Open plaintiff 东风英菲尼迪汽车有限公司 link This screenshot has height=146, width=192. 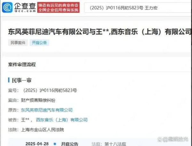[x=47, y=110]
